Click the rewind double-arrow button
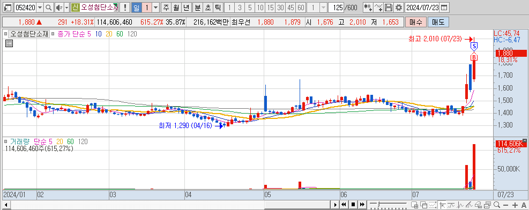 (344, 205)
